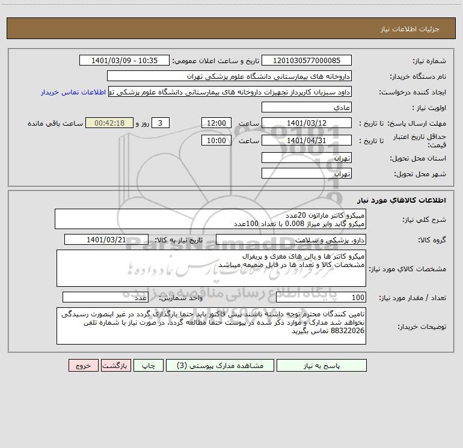The height and width of the screenshot is (448, 463).
Task: Click label گروه کالا
Action: pos(432,241)
